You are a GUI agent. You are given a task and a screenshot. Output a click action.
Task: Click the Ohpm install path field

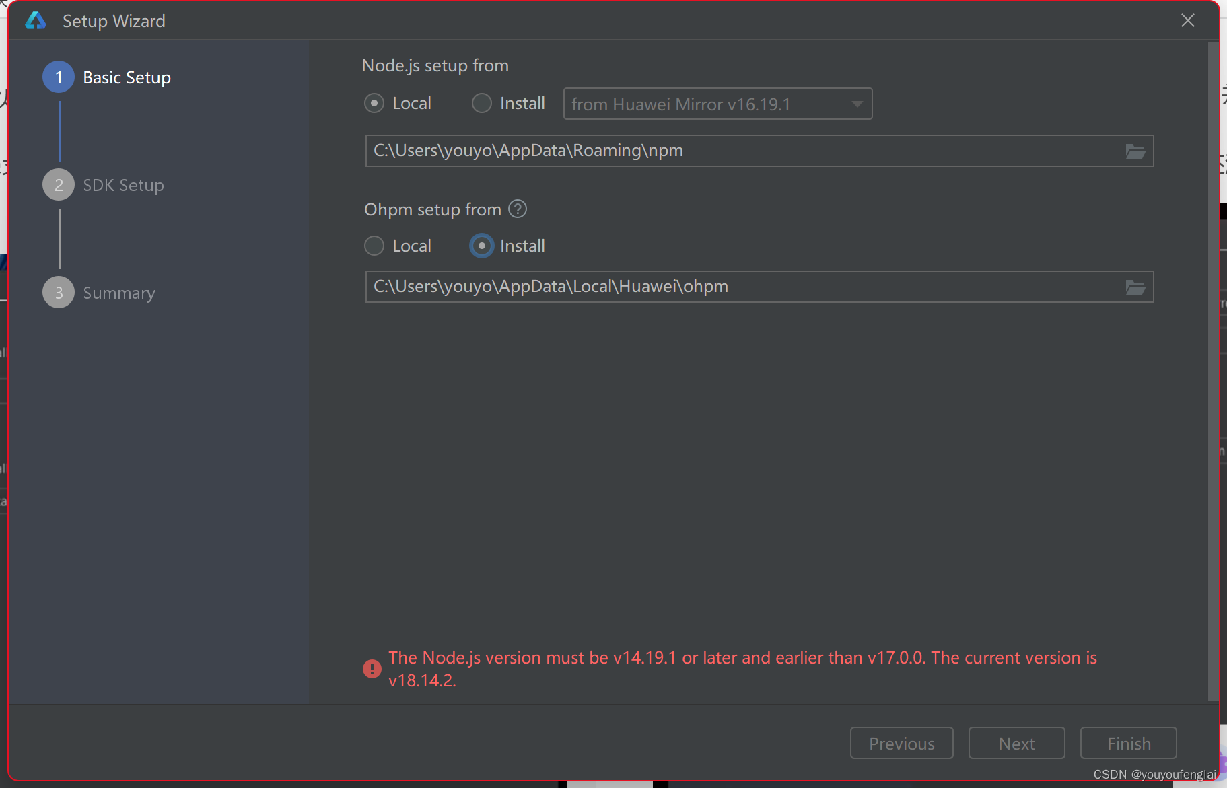click(x=759, y=287)
